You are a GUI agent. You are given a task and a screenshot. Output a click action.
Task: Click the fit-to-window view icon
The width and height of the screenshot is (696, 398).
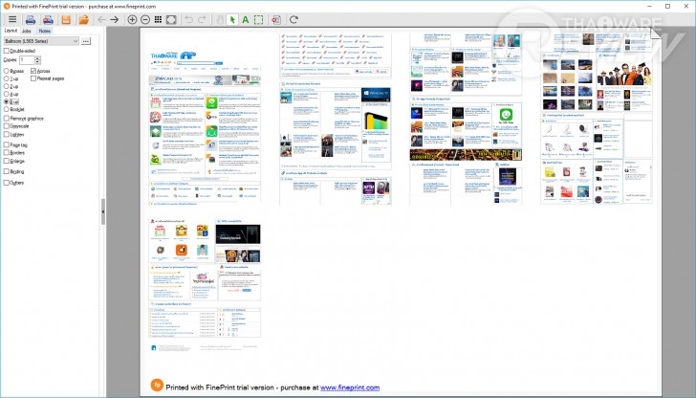pos(171,19)
